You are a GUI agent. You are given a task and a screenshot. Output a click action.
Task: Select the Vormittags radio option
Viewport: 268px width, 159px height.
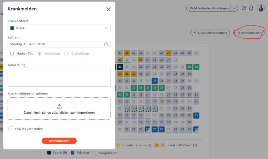coord(40,53)
